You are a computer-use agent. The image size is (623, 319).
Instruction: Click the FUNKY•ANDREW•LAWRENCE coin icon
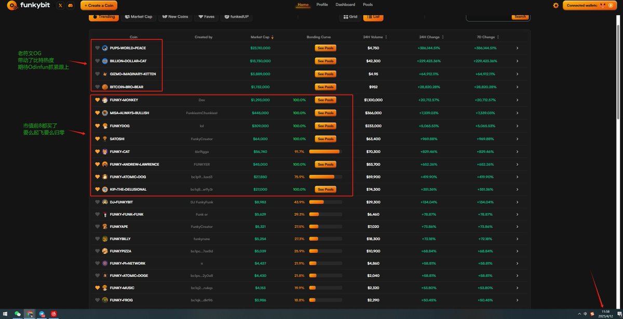pos(105,164)
